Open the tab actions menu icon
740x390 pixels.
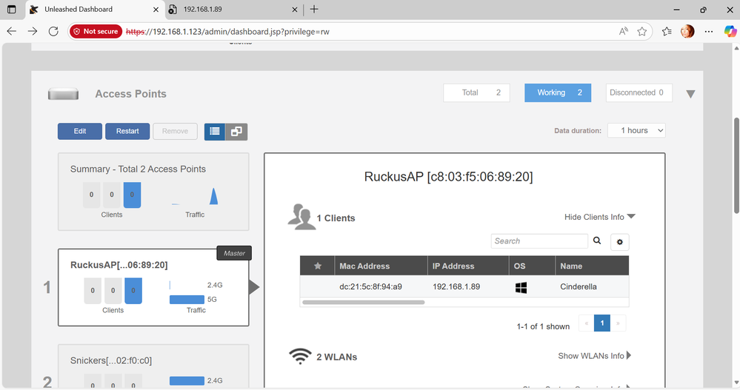[x=12, y=10]
